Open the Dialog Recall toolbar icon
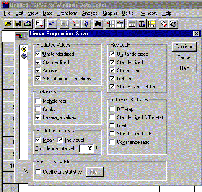Screen dimensions: 202x192 39,23
